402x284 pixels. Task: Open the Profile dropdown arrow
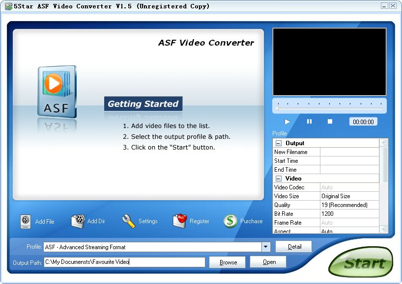(x=266, y=247)
